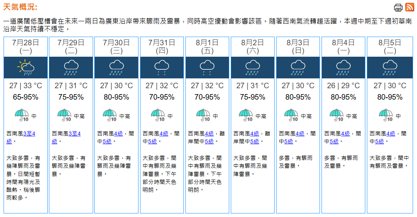
Task: Click the 7月28日 (一) date header
Action: (x=26, y=46)
